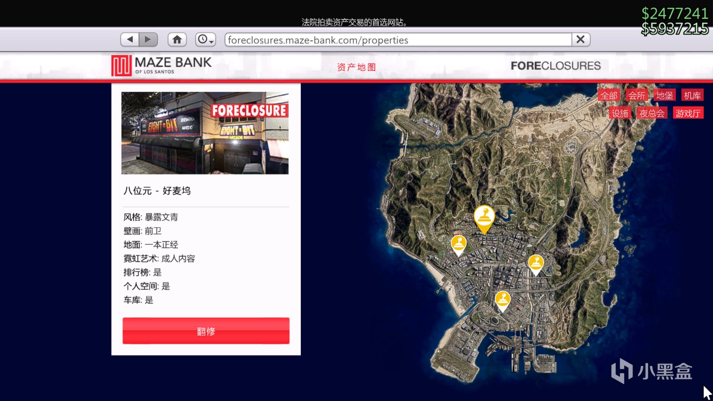Filter map by 游戏厅 (Arcades)
This screenshot has height=401, width=713.
(688, 113)
